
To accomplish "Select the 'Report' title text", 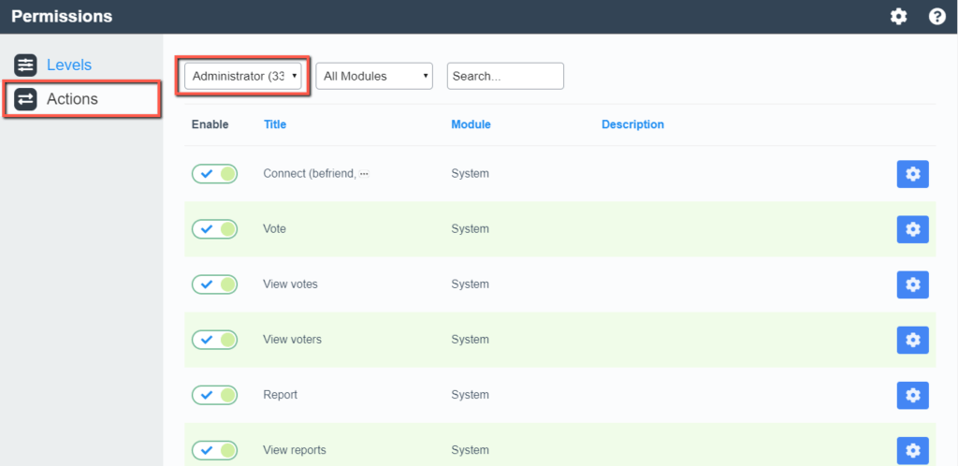I will click(281, 395).
